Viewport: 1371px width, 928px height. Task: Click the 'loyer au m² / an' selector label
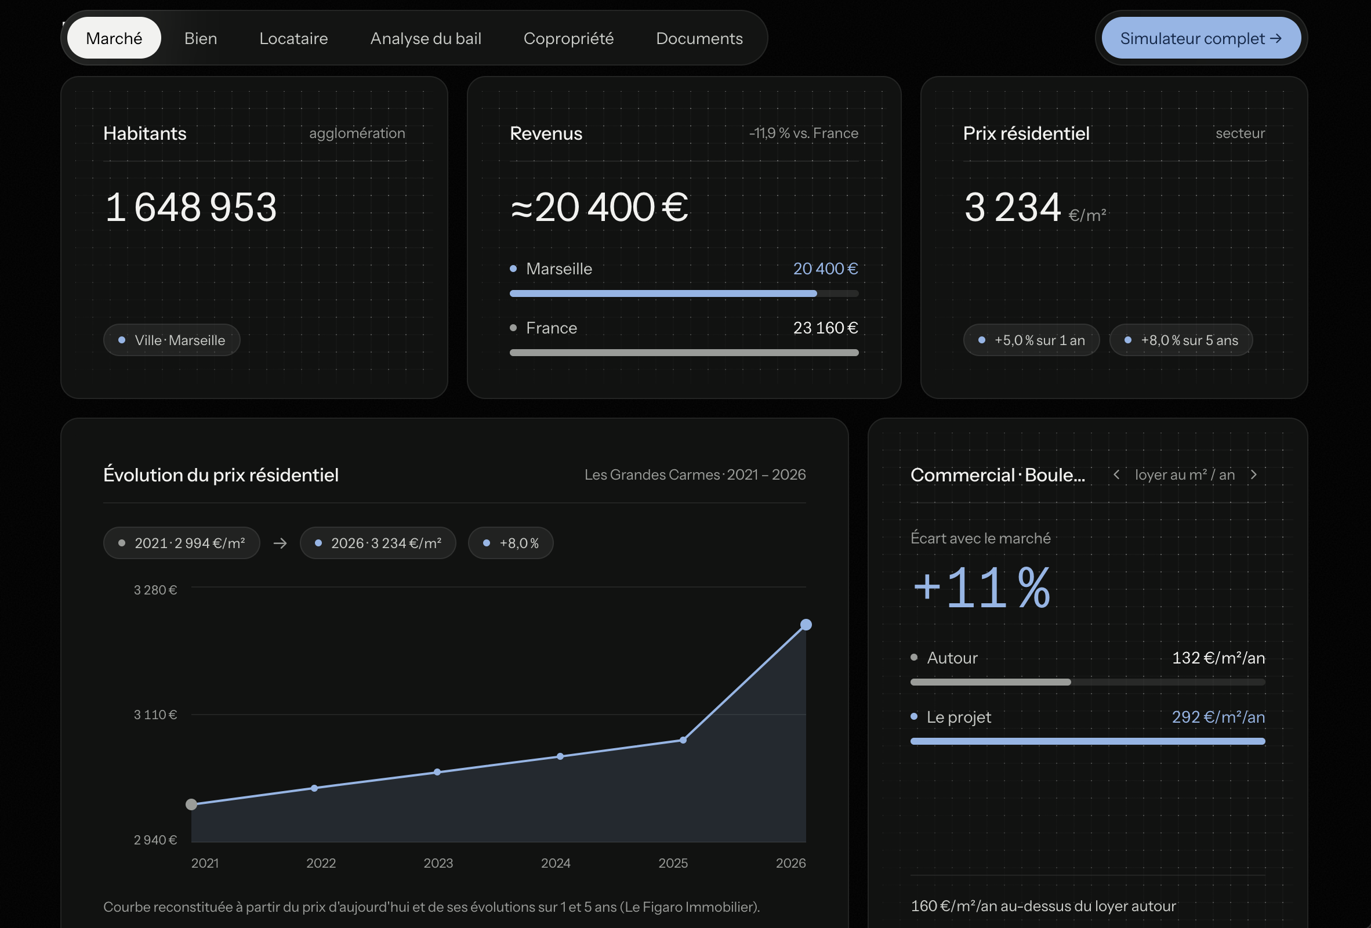coord(1185,475)
